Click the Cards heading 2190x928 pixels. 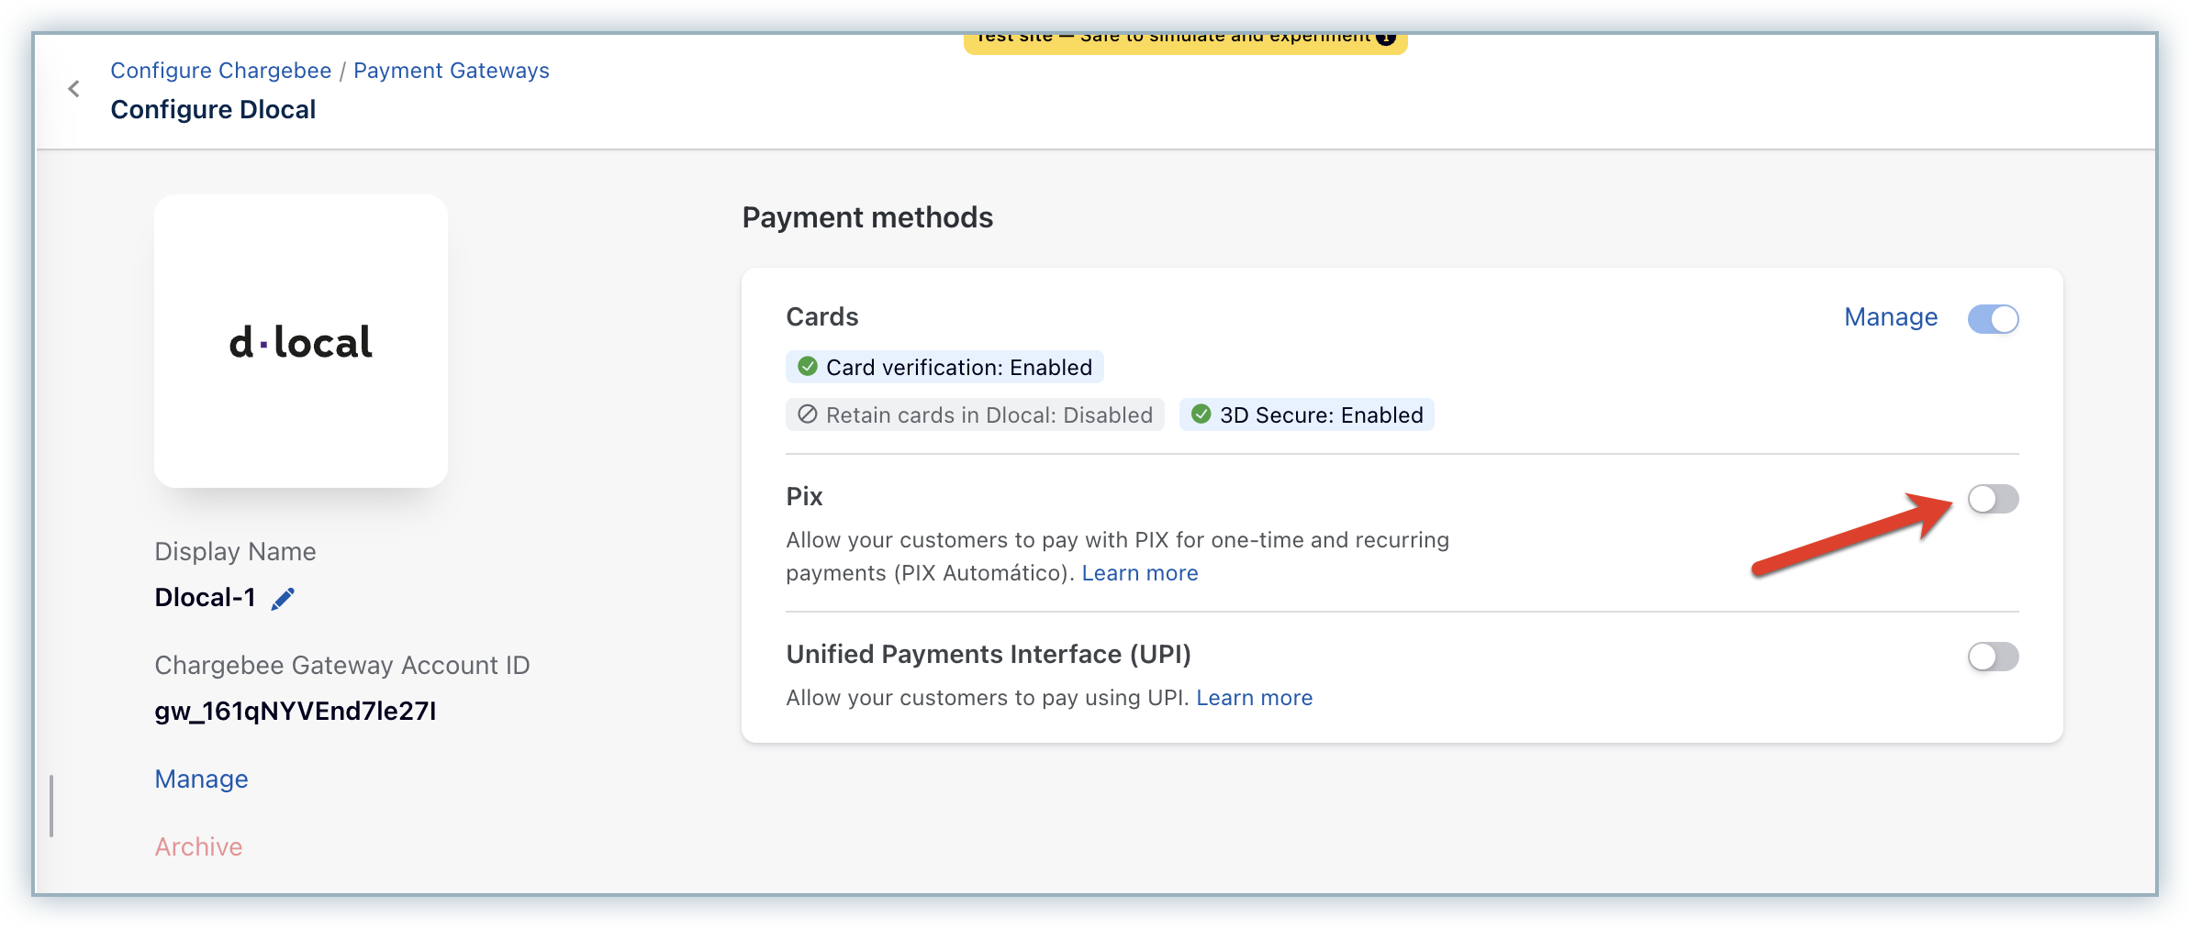click(822, 317)
